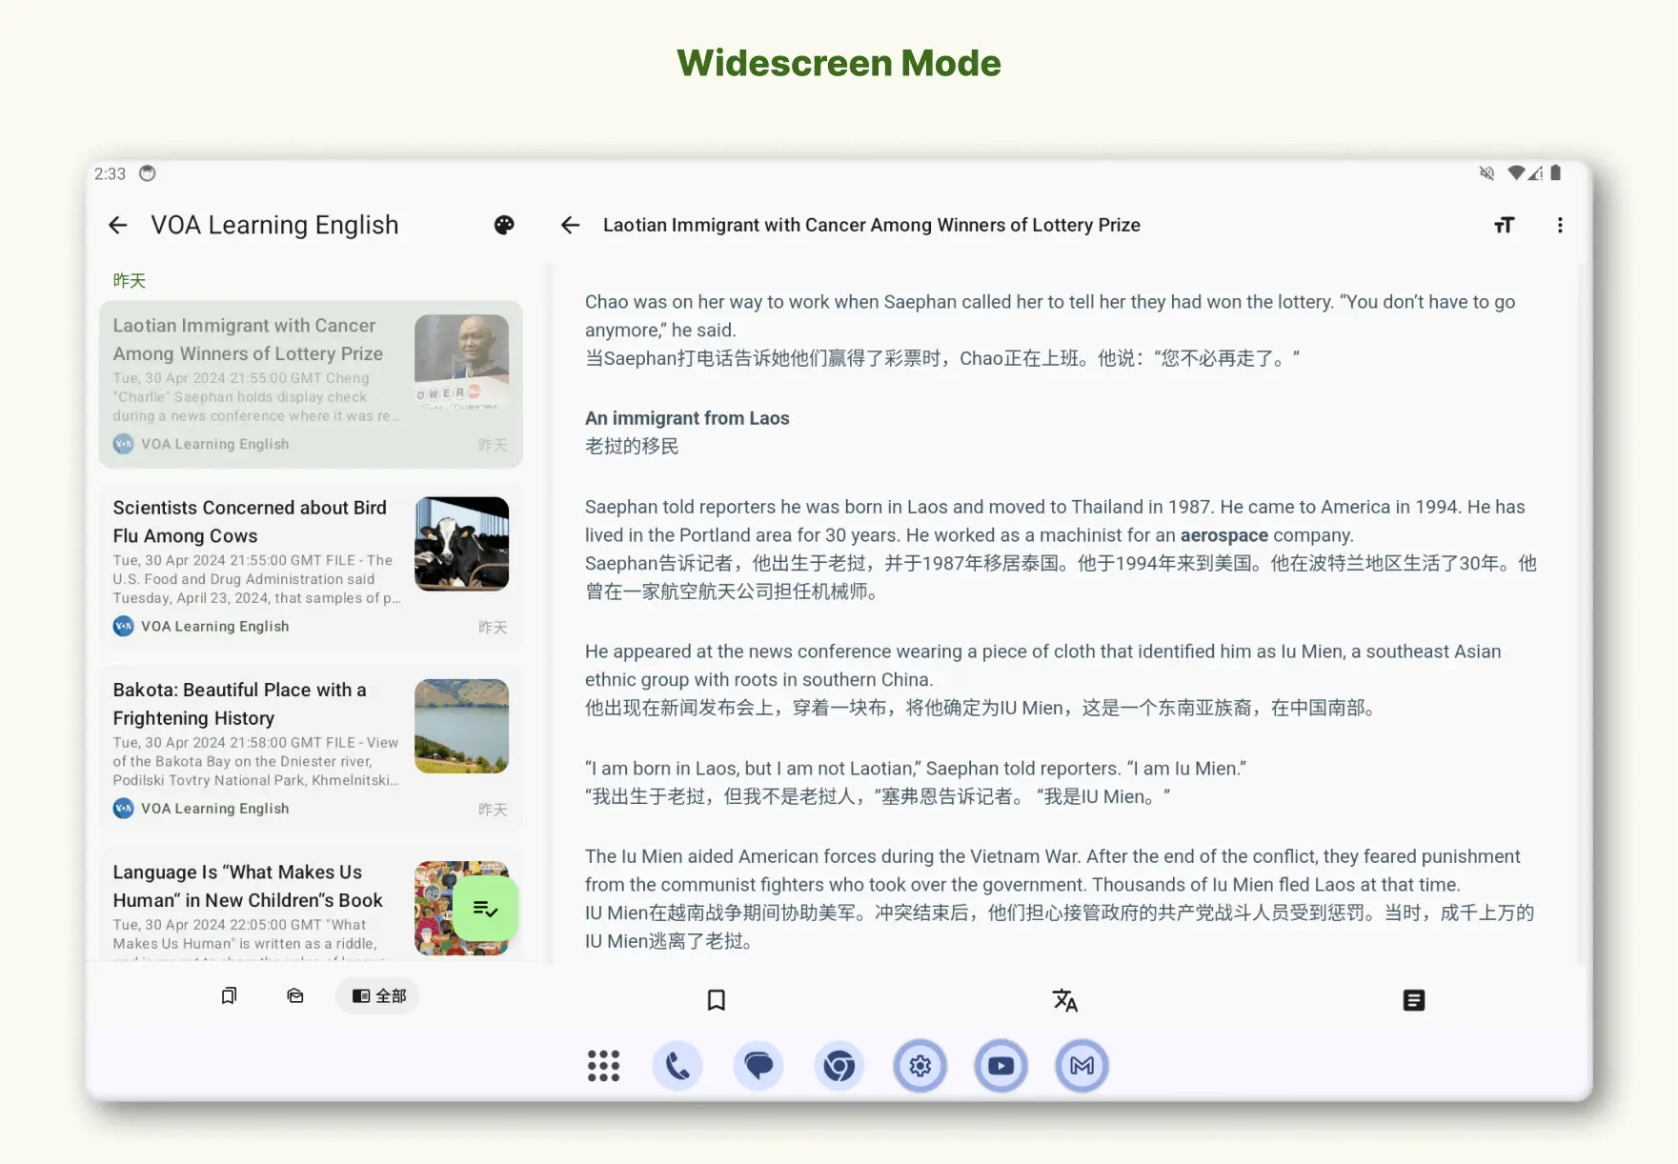Open the VOA Learning English source avatar
Image resolution: width=1678 pixels, height=1164 pixels.
click(123, 444)
